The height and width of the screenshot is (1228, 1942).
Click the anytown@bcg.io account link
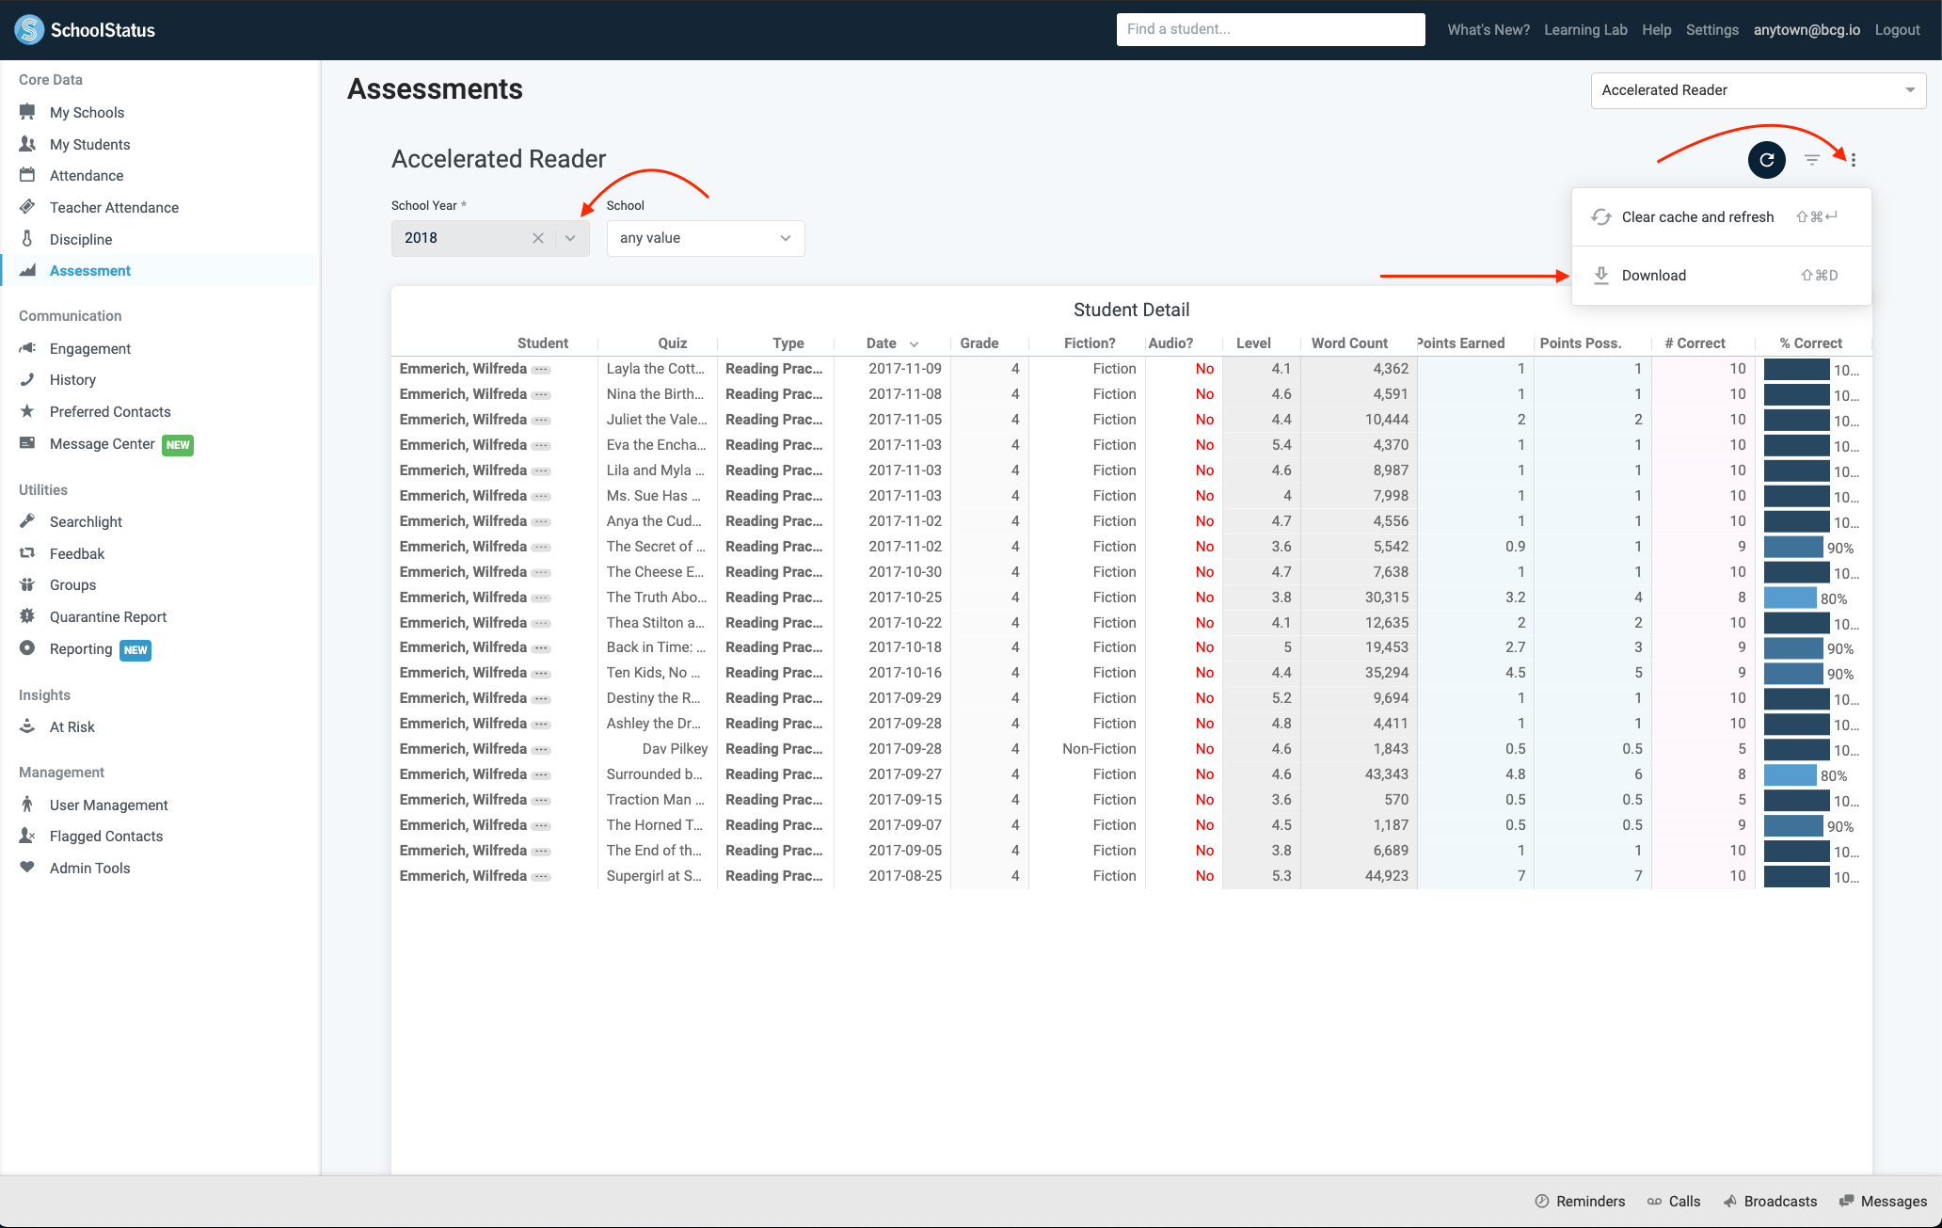coord(1807,30)
